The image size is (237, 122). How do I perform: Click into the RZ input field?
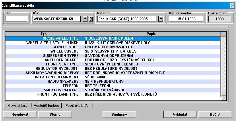[17, 19]
